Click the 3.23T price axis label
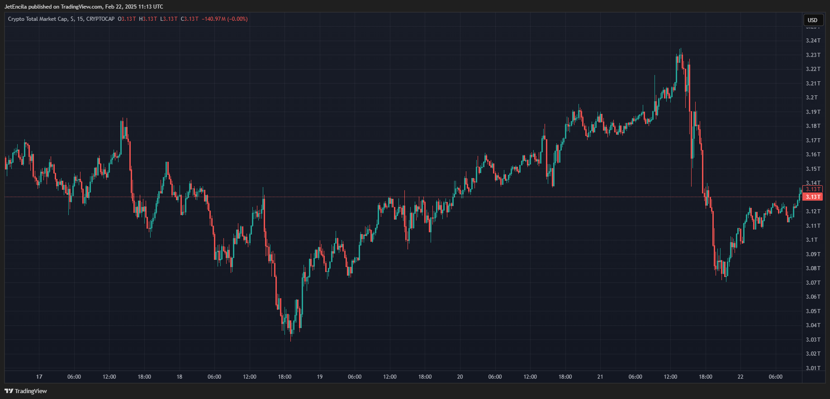 pyautogui.click(x=813, y=55)
